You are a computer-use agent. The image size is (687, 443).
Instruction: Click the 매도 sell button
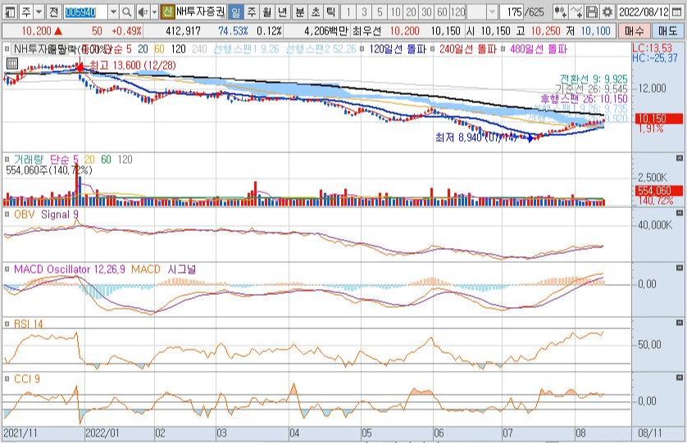coord(667,31)
